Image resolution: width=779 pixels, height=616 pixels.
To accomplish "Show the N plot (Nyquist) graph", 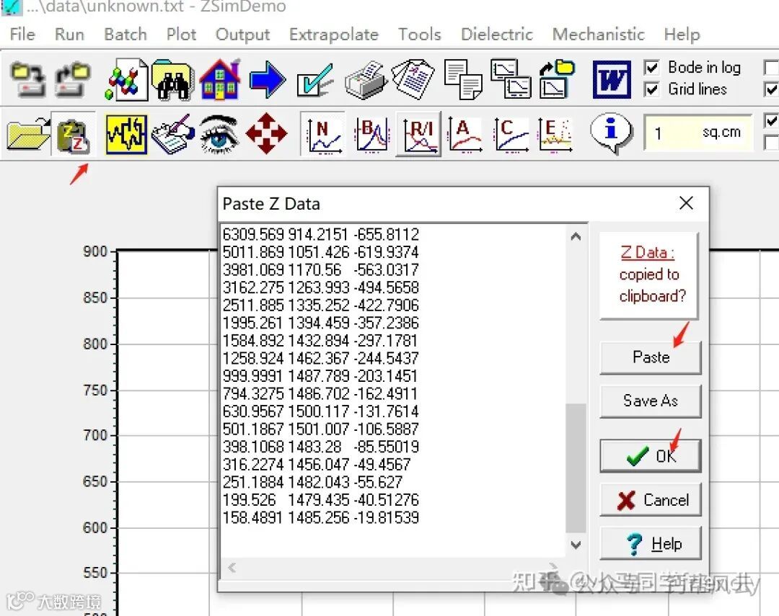I will click(323, 134).
